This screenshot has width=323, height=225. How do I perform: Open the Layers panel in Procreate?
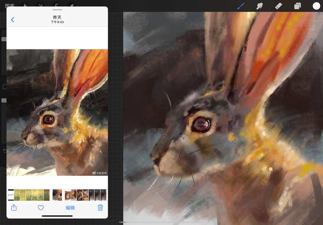coord(297,6)
